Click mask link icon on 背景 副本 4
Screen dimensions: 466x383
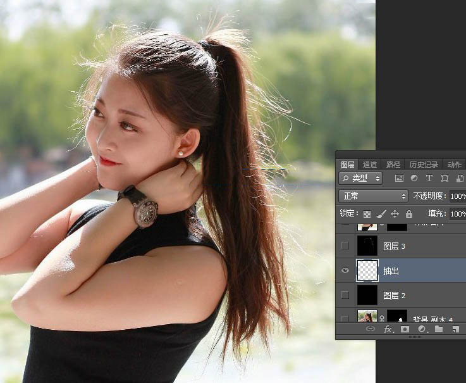coord(382,318)
